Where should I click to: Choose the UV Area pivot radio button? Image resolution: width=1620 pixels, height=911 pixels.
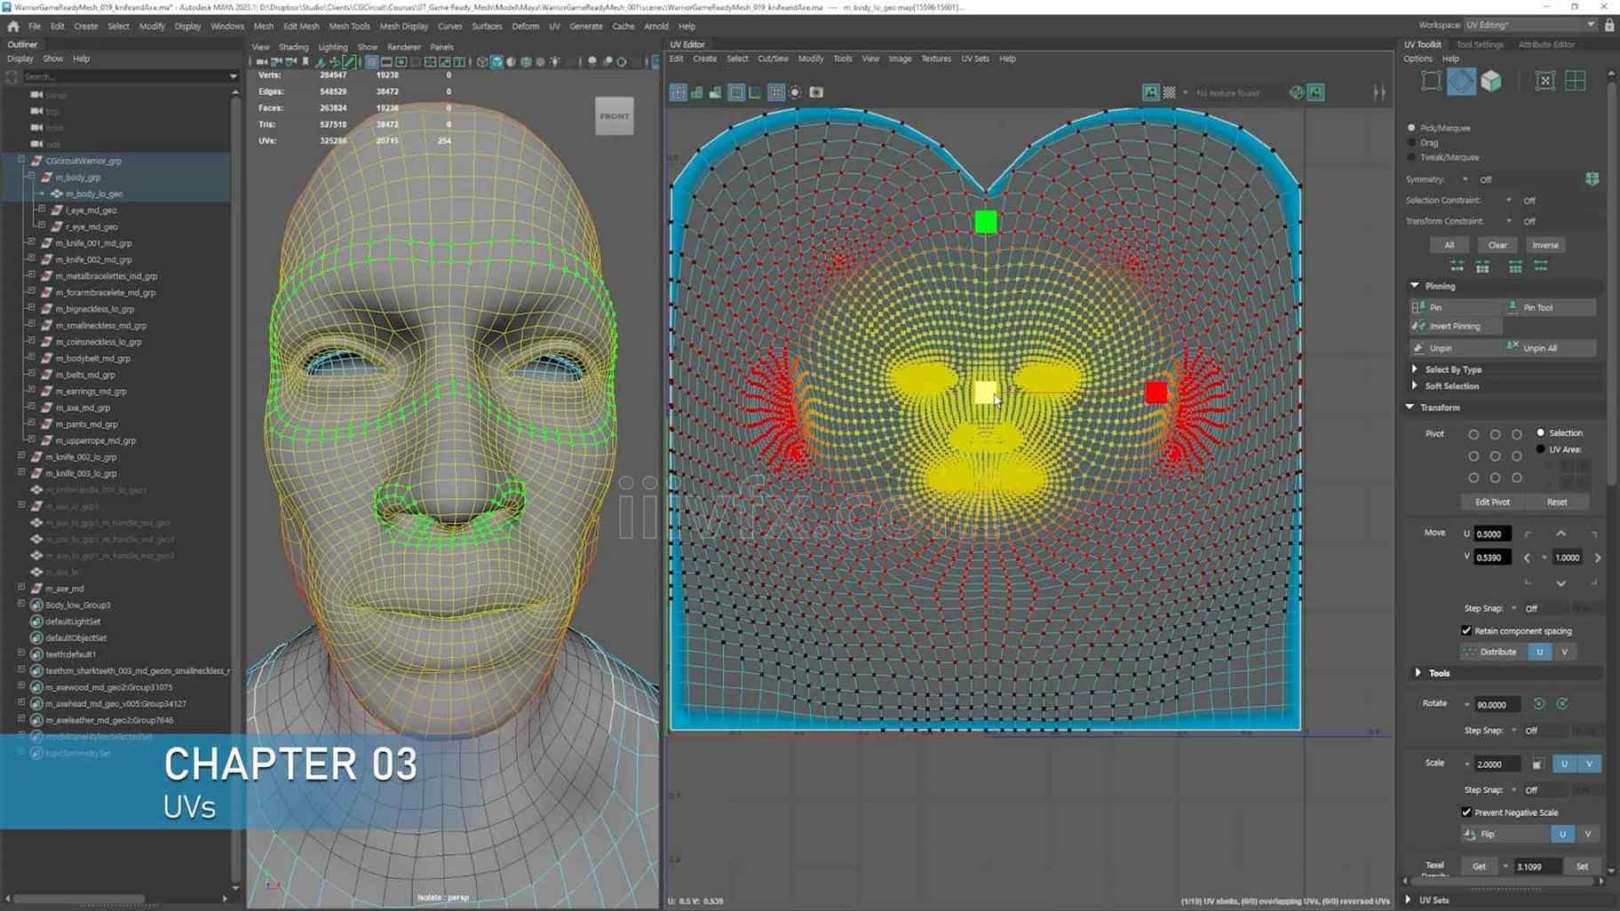pos(1541,449)
